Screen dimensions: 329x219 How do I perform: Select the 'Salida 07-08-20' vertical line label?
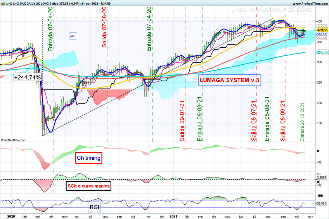(x=104, y=27)
